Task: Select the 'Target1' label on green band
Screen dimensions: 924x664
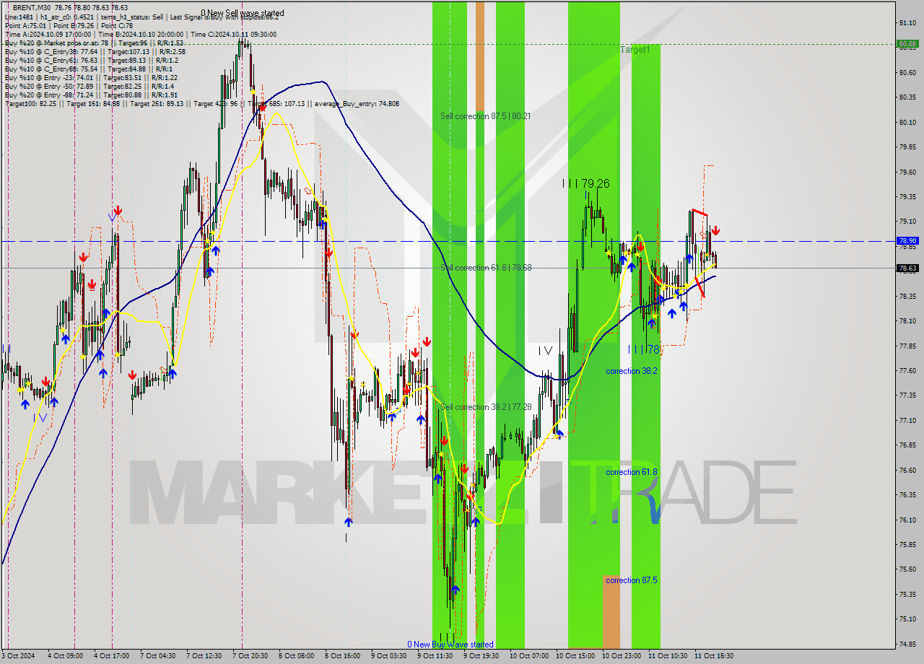Action: click(x=635, y=50)
